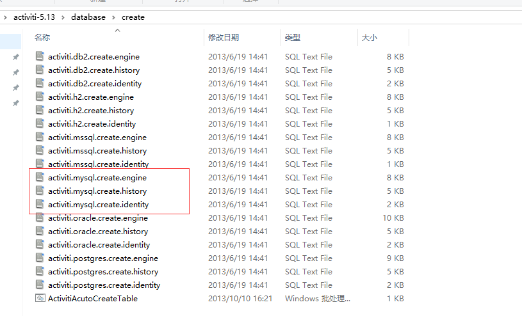Select file name activiti.mssql.create.engine
The width and height of the screenshot is (522, 316).
pyautogui.click(x=97, y=138)
